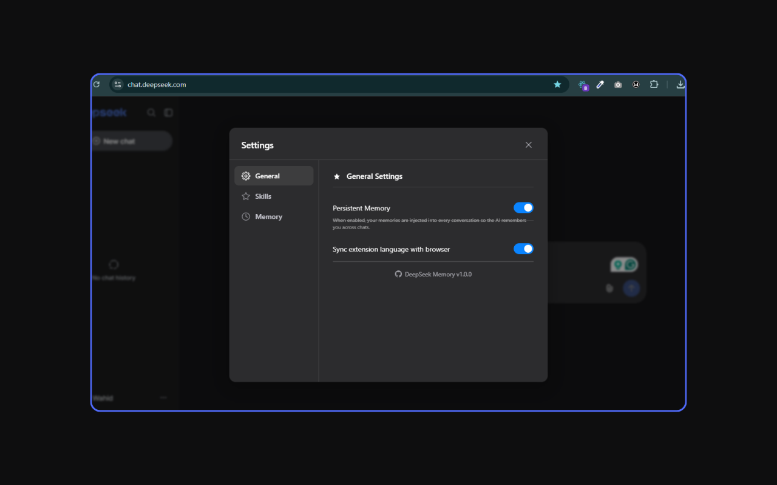Open the Memory tab
777x485 pixels.
click(x=274, y=216)
